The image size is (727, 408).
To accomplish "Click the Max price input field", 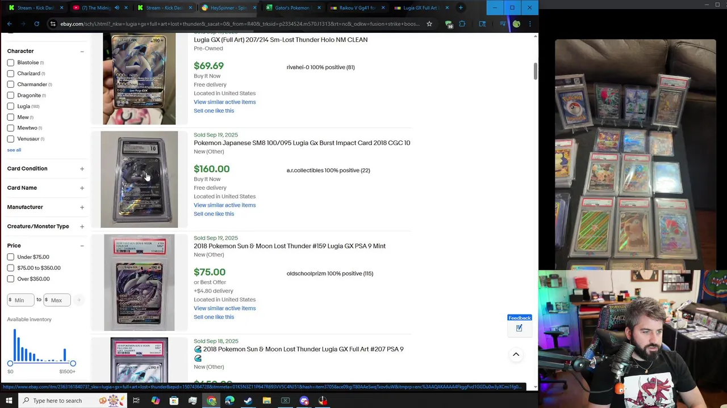I will 57,300.
